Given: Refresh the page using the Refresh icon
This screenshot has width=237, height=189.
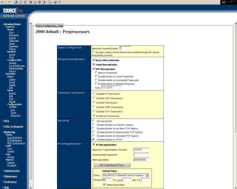Looking at the screenshot, I should coord(20,2).
